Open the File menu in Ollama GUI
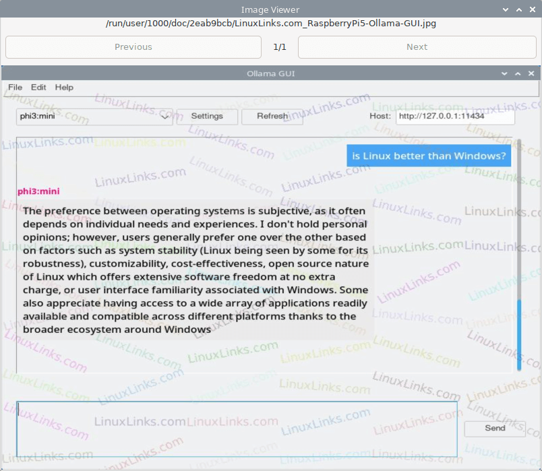542x471 pixels. pyautogui.click(x=16, y=88)
